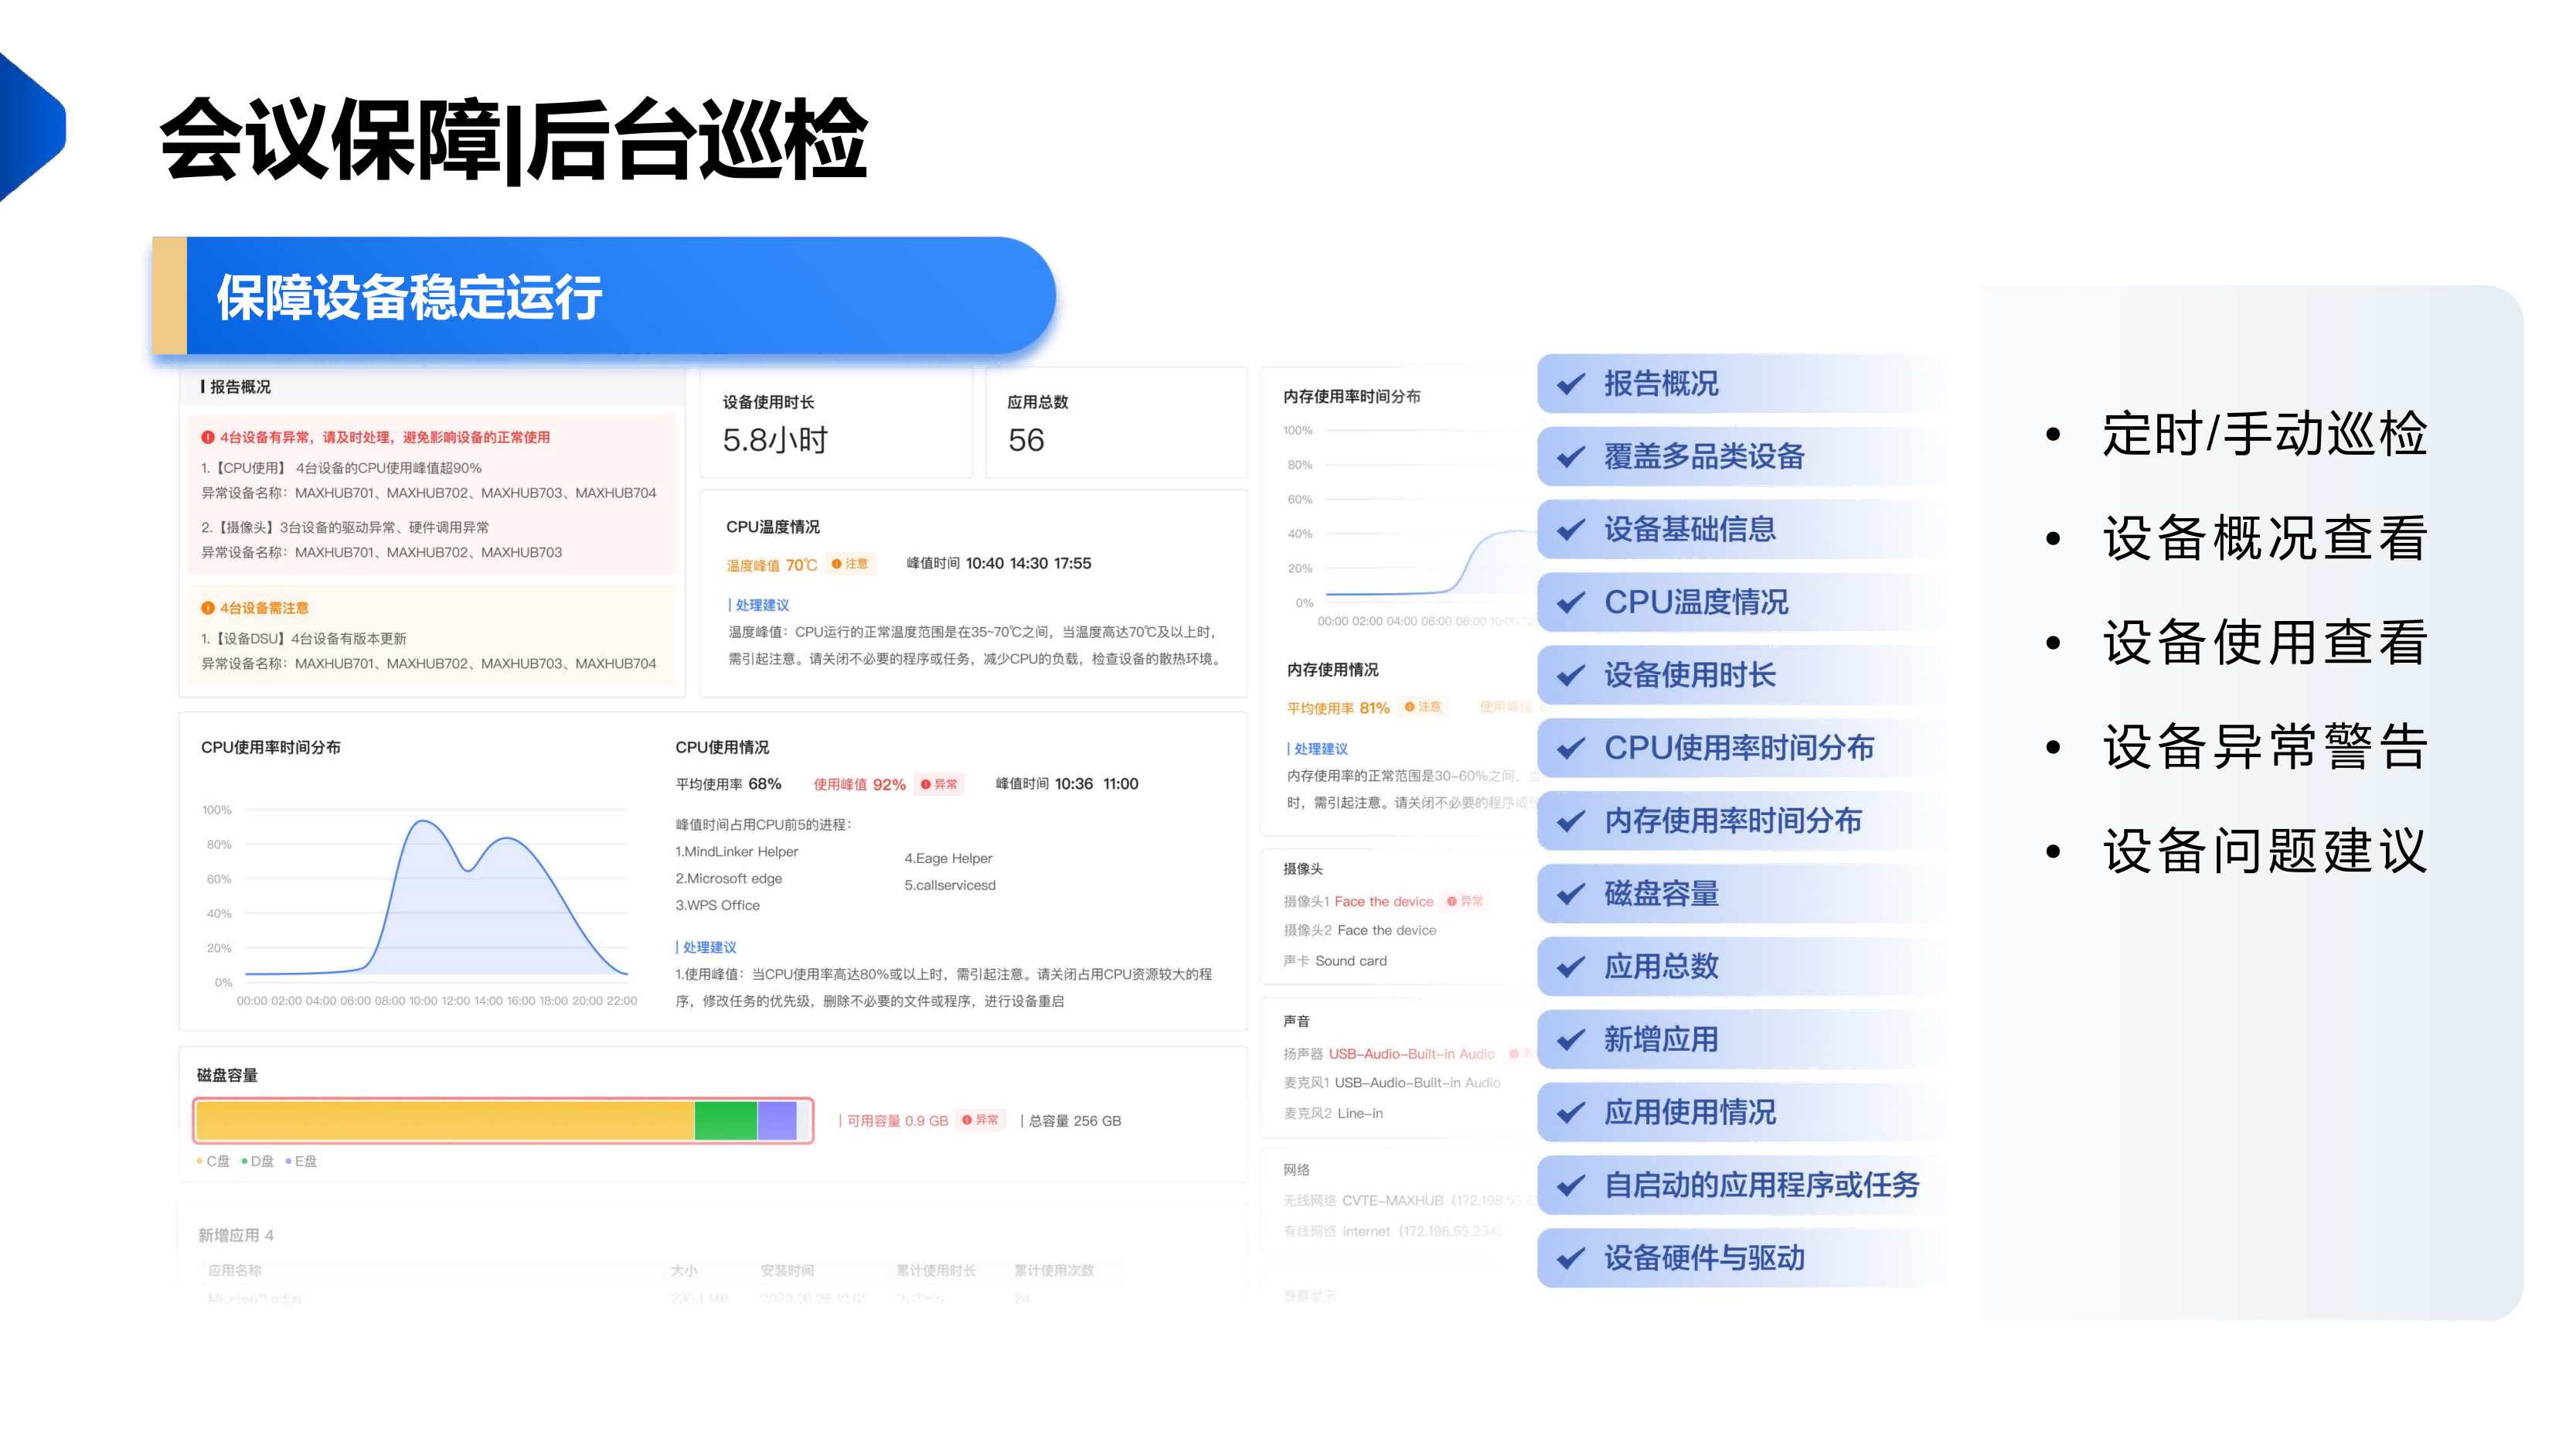Click the purple E盘 segment of the disk bar
Viewport: 2576px width, 1450px height.
(x=777, y=1120)
